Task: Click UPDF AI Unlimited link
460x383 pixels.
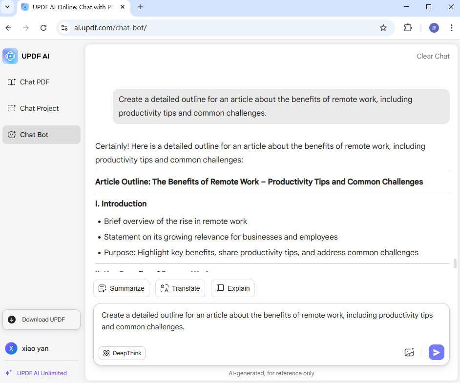Action: (x=36, y=373)
